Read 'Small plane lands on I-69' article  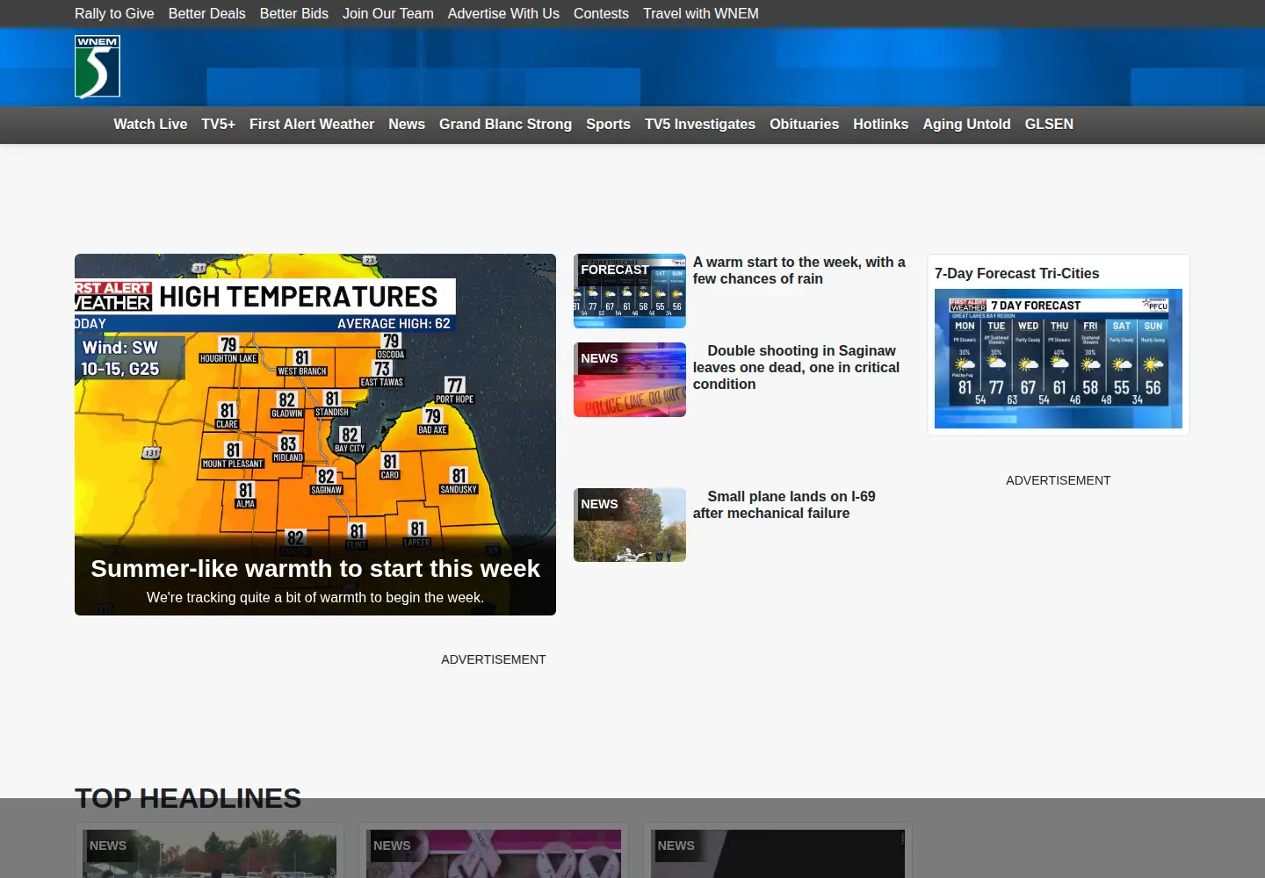(x=784, y=505)
